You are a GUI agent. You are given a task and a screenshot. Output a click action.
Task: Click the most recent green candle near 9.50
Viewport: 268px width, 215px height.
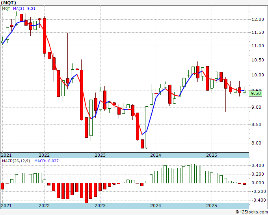click(244, 91)
